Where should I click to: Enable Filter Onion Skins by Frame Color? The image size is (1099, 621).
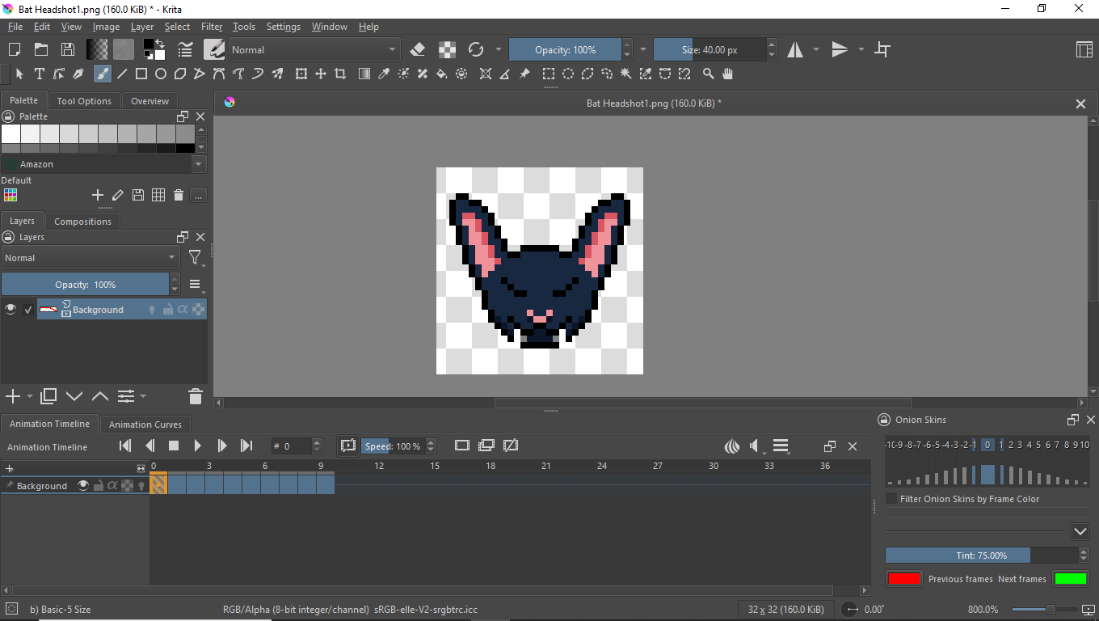(x=892, y=499)
